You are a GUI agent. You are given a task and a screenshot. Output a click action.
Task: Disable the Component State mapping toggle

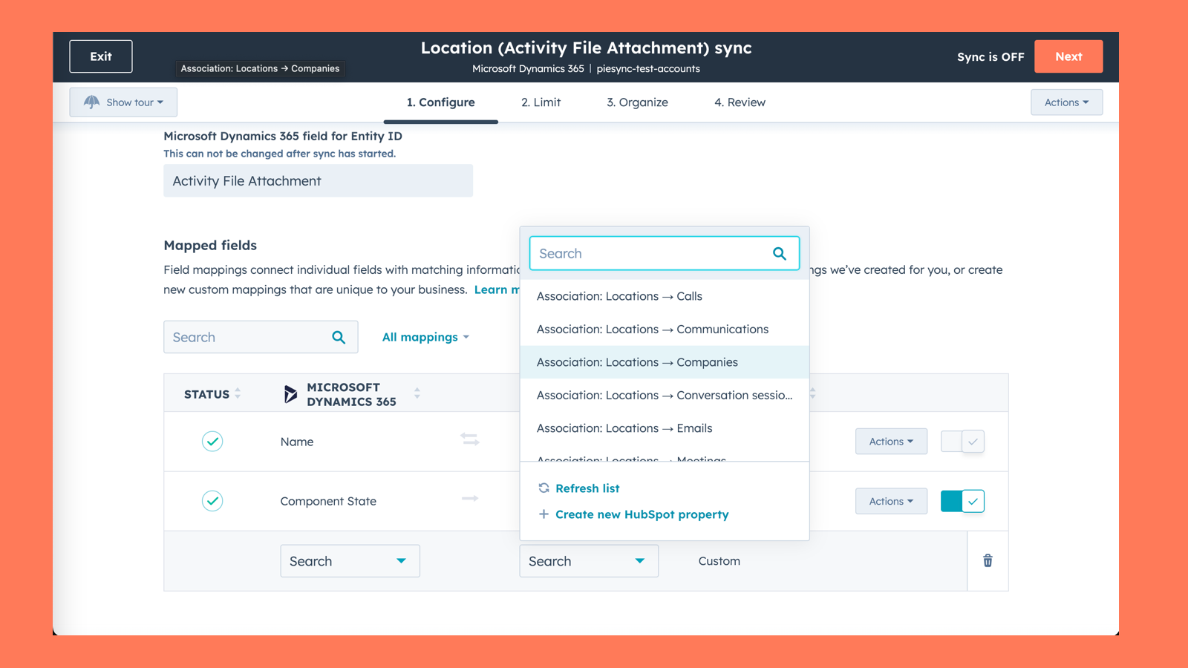962,501
